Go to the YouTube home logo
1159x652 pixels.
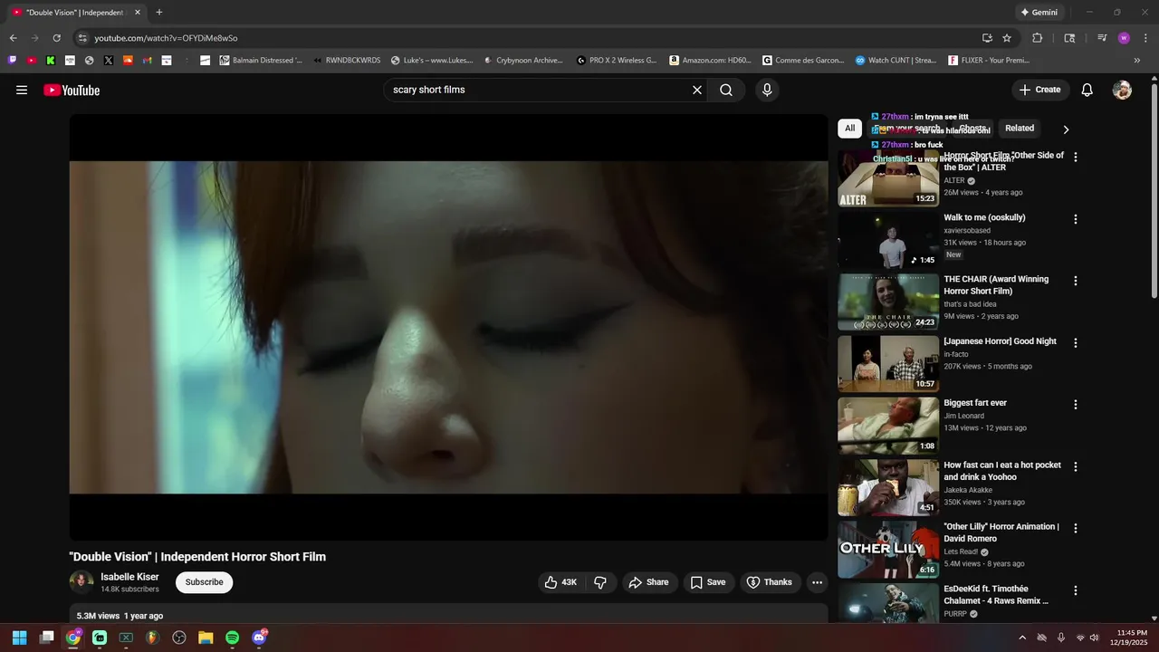[x=72, y=91]
